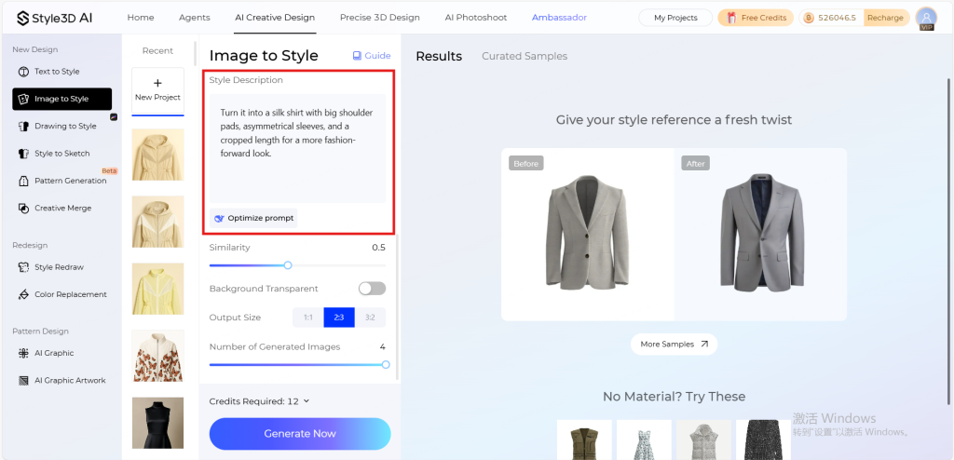Select the Drawing to Style icon
This screenshot has width=954, height=460.
23,127
